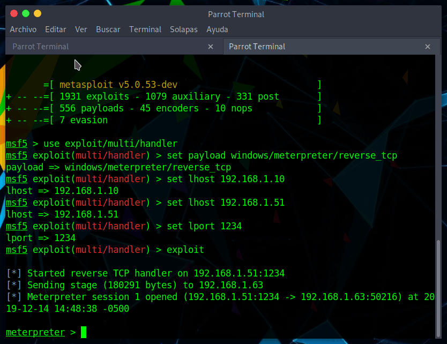Click the red window close button

click(x=14, y=13)
